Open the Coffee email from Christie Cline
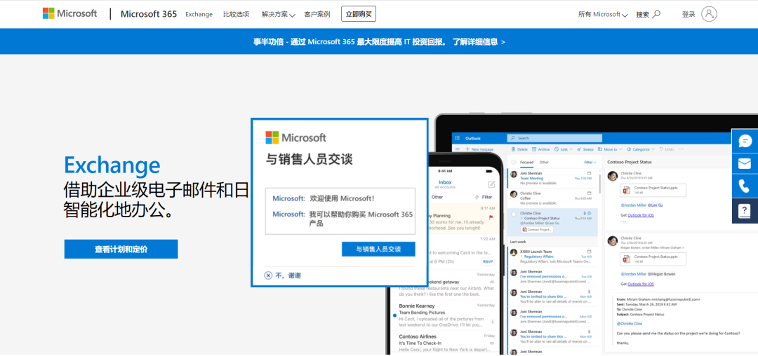Viewport: 758px width, 356px height. point(552,198)
